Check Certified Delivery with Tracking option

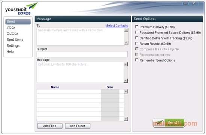[x=137, y=38]
